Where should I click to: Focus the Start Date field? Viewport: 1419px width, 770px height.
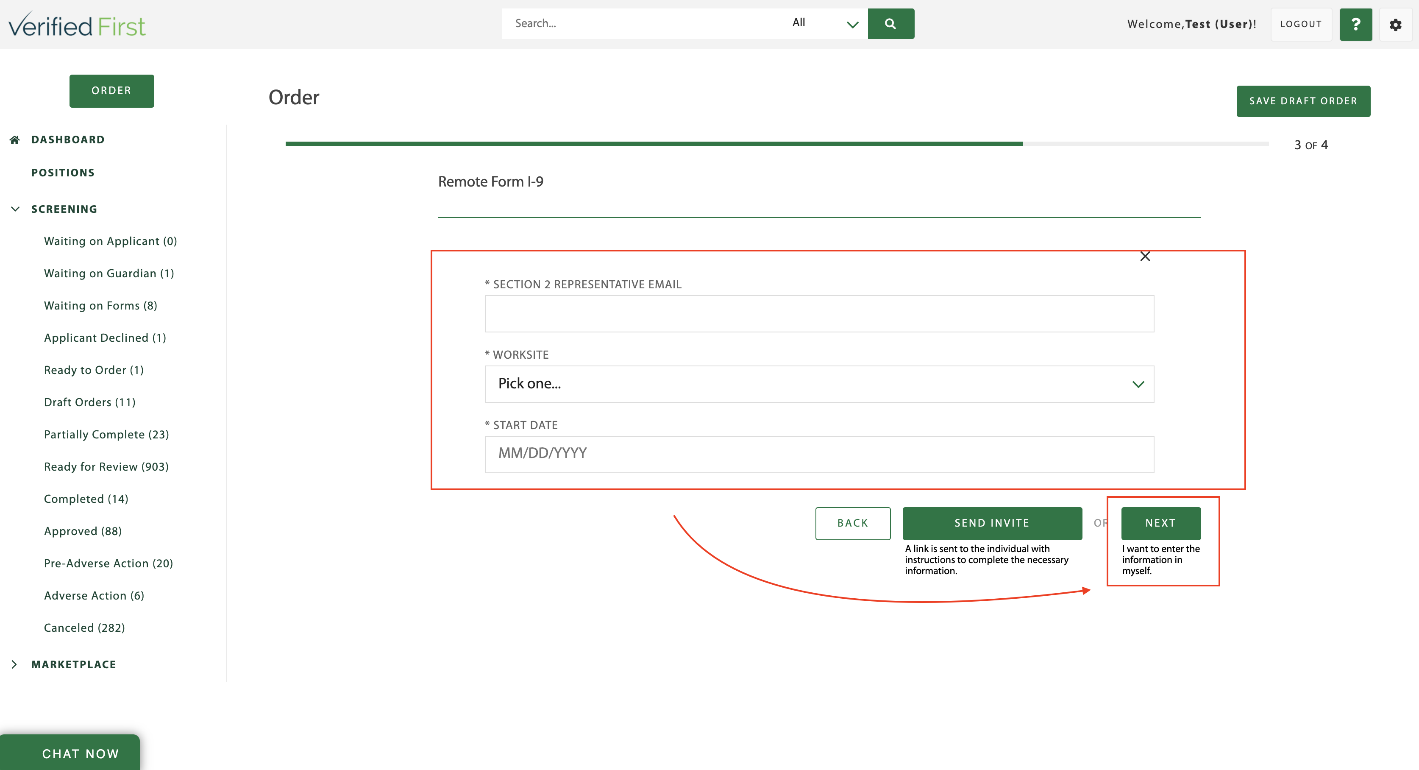(819, 454)
